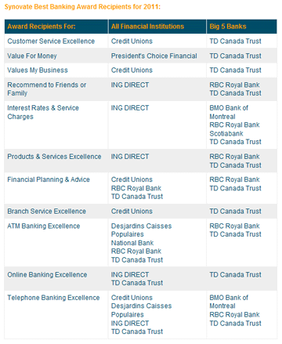The image size is (282, 344).
Task: Click the 'ATM Banking Excellence' row label
Action: point(44,226)
